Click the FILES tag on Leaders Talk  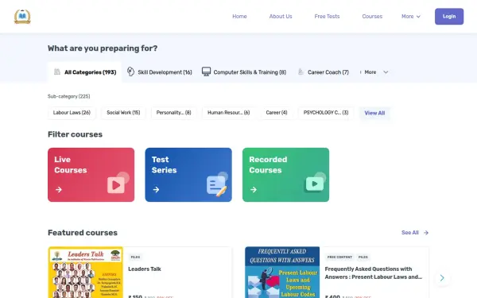coord(135,257)
